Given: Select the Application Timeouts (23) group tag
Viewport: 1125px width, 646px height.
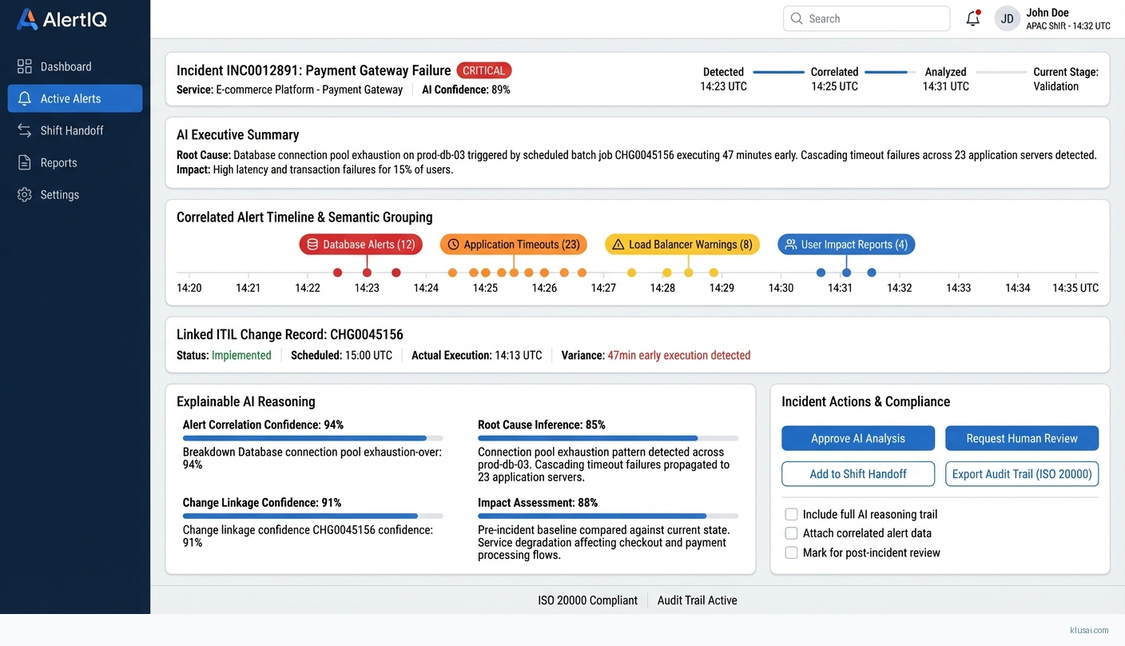Looking at the screenshot, I should pyautogui.click(x=513, y=245).
